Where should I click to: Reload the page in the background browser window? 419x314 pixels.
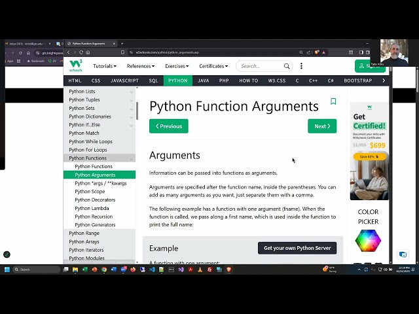click(x=20, y=53)
